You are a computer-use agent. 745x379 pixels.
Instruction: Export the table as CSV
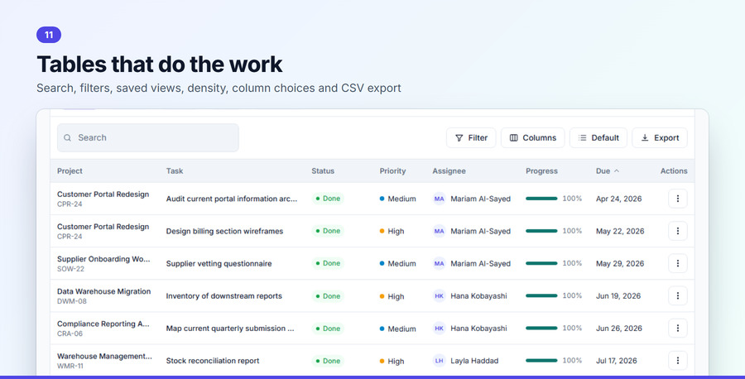click(660, 137)
